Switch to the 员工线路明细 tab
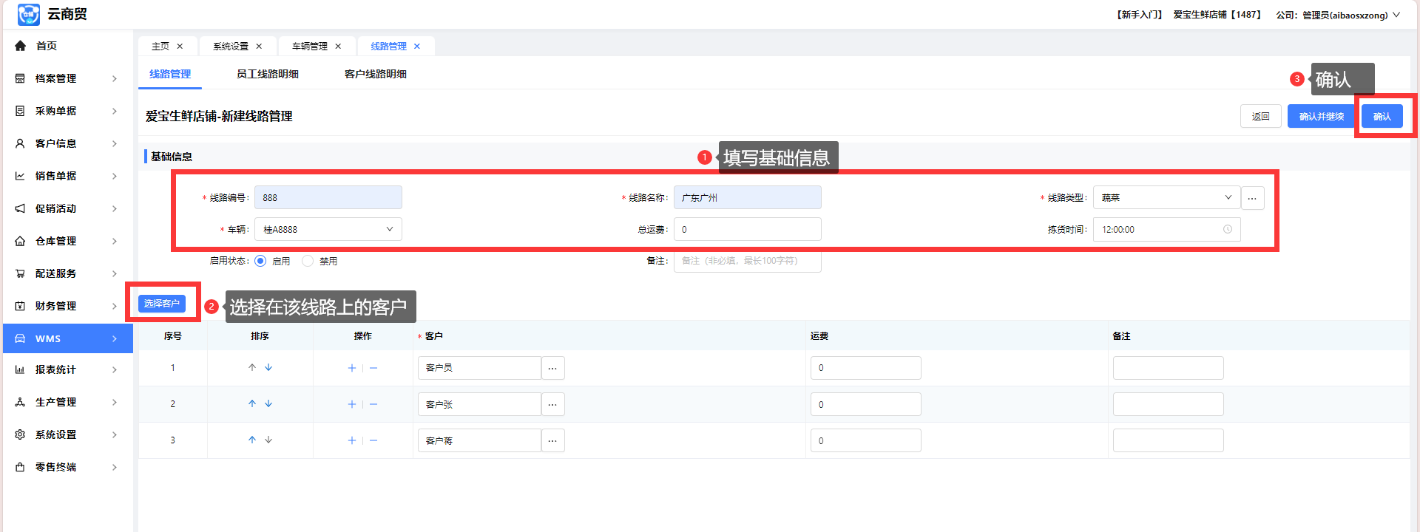 (x=267, y=74)
